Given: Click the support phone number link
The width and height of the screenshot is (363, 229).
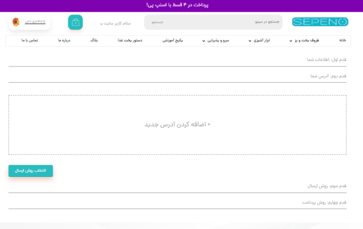Looking at the screenshot, I should (x=35, y=22).
